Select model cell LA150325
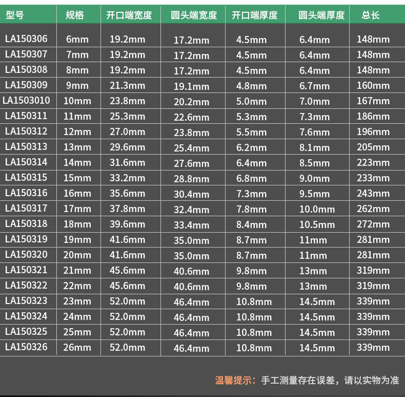This screenshot has width=405, height=397. pos(26,332)
